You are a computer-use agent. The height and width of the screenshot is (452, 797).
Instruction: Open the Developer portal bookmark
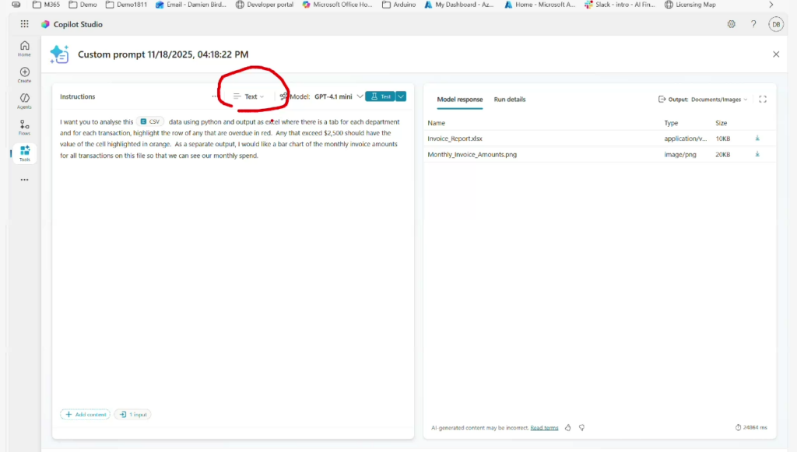(265, 5)
